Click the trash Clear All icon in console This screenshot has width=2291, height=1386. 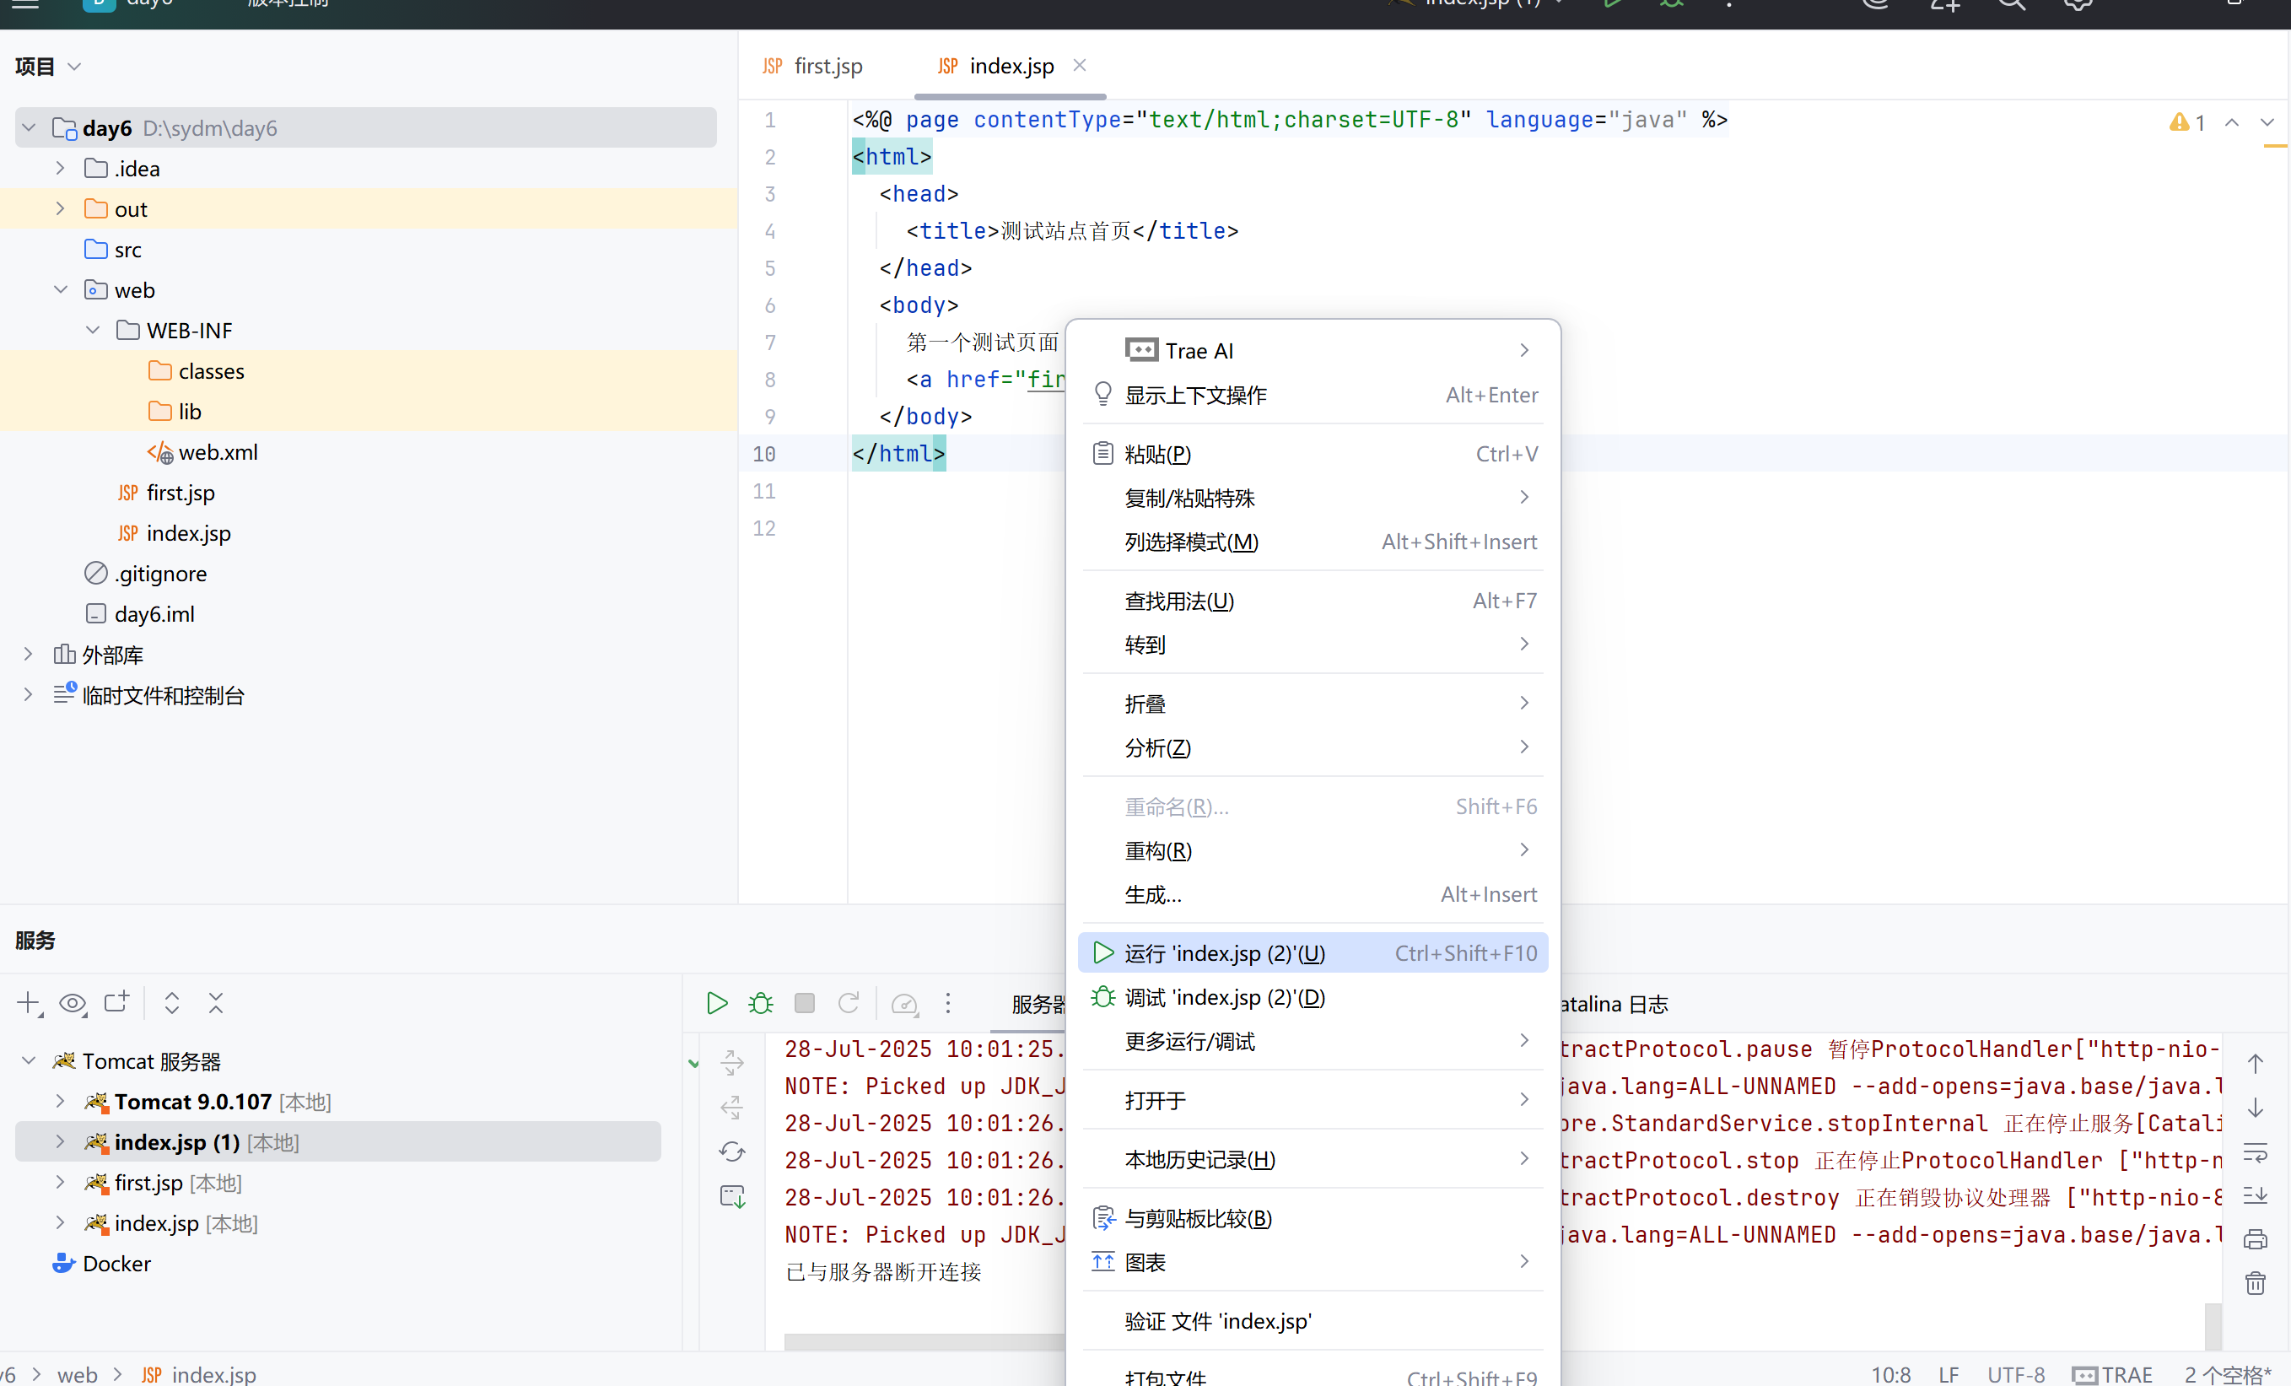coord(2255,1283)
